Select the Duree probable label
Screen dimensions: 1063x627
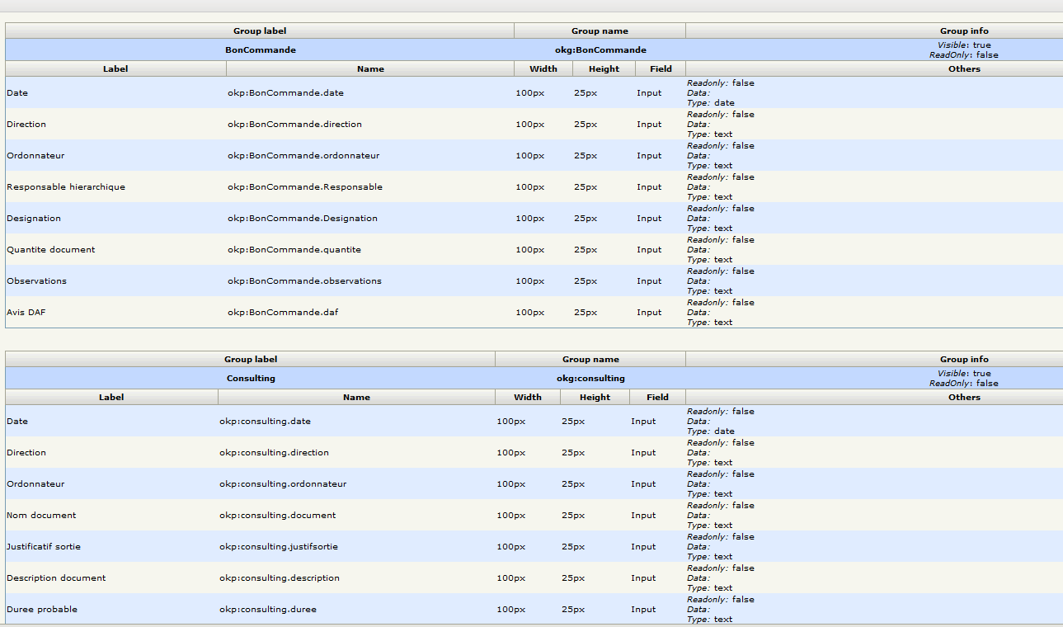pyautogui.click(x=42, y=610)
